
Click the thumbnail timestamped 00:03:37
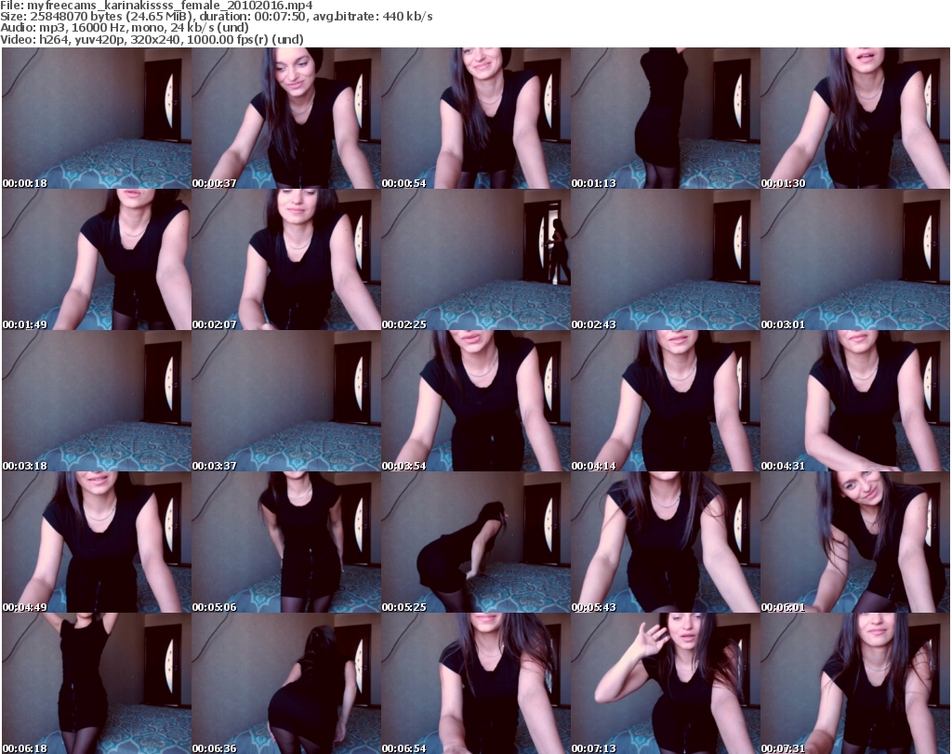[x=286, y=402]
